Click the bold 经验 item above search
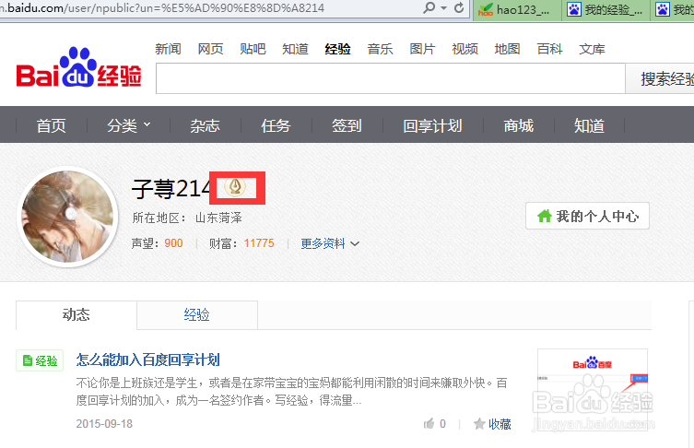694x448 pixels. pyautogui.click(x=337, y=49)
